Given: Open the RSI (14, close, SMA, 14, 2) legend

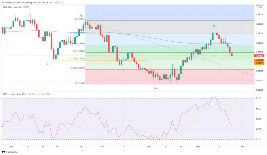Looking at the screenshot, I should point(15,94).
